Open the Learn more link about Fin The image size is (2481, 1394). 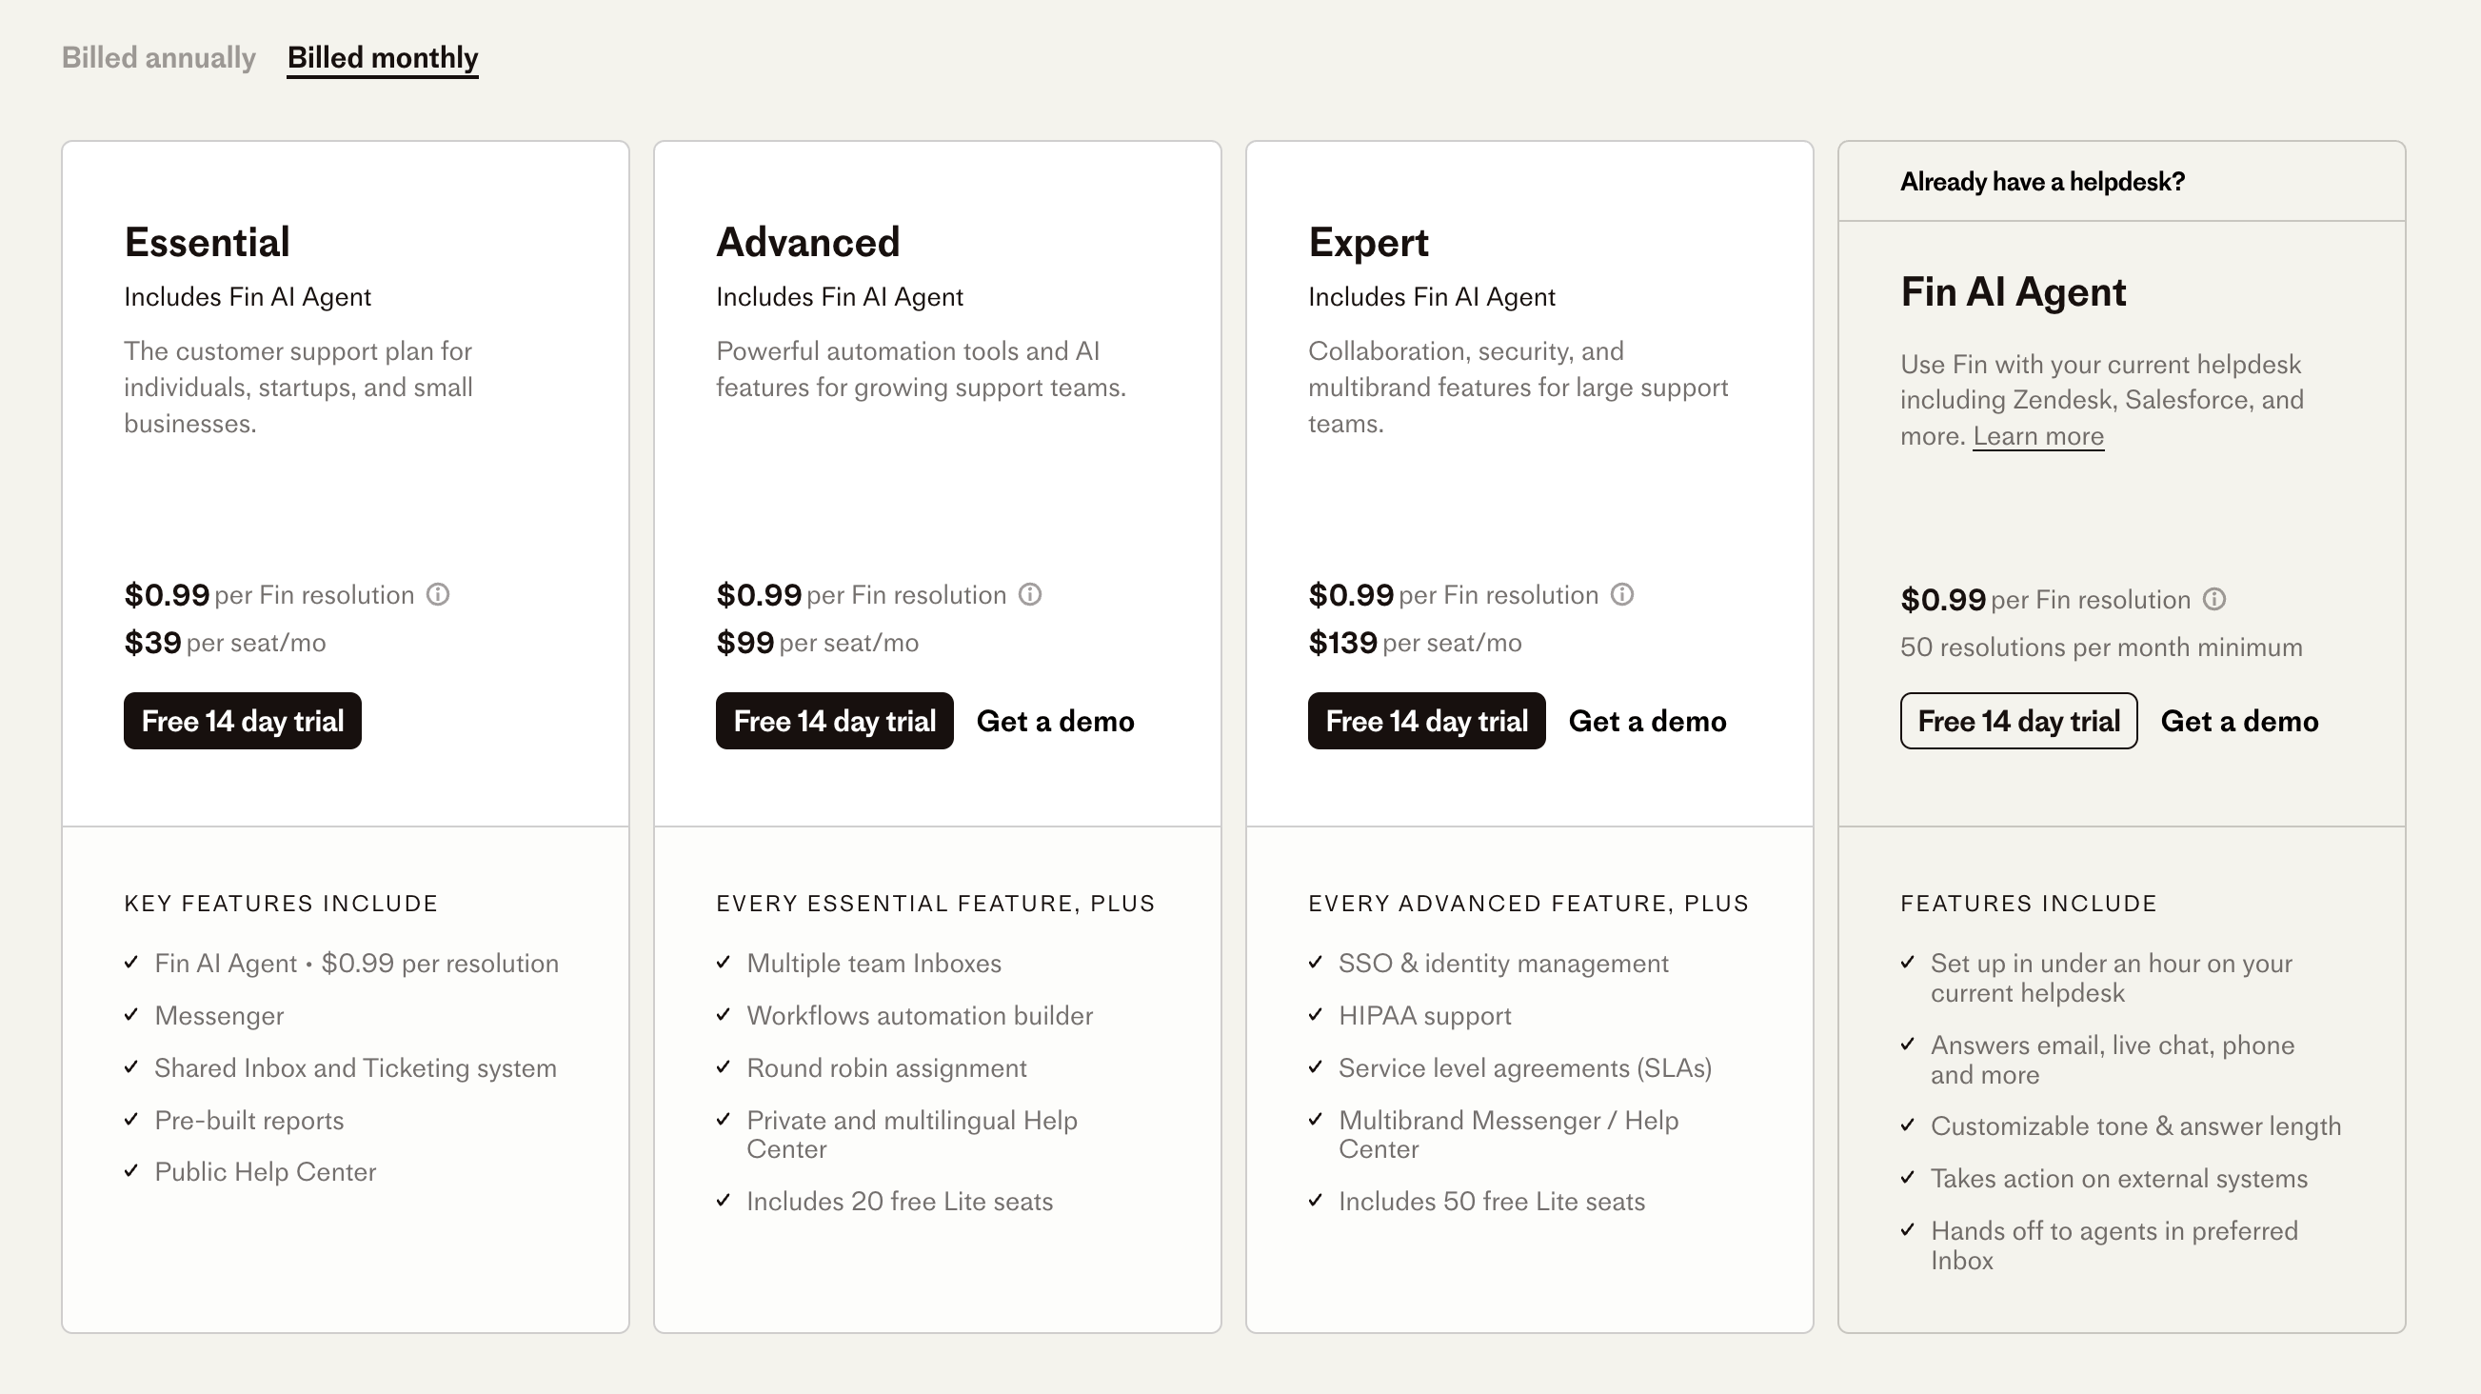click(x=2039, y=435)
